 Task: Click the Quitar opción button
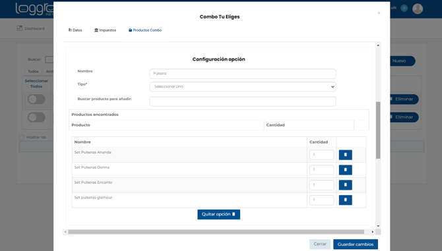[x=219, y=214]
